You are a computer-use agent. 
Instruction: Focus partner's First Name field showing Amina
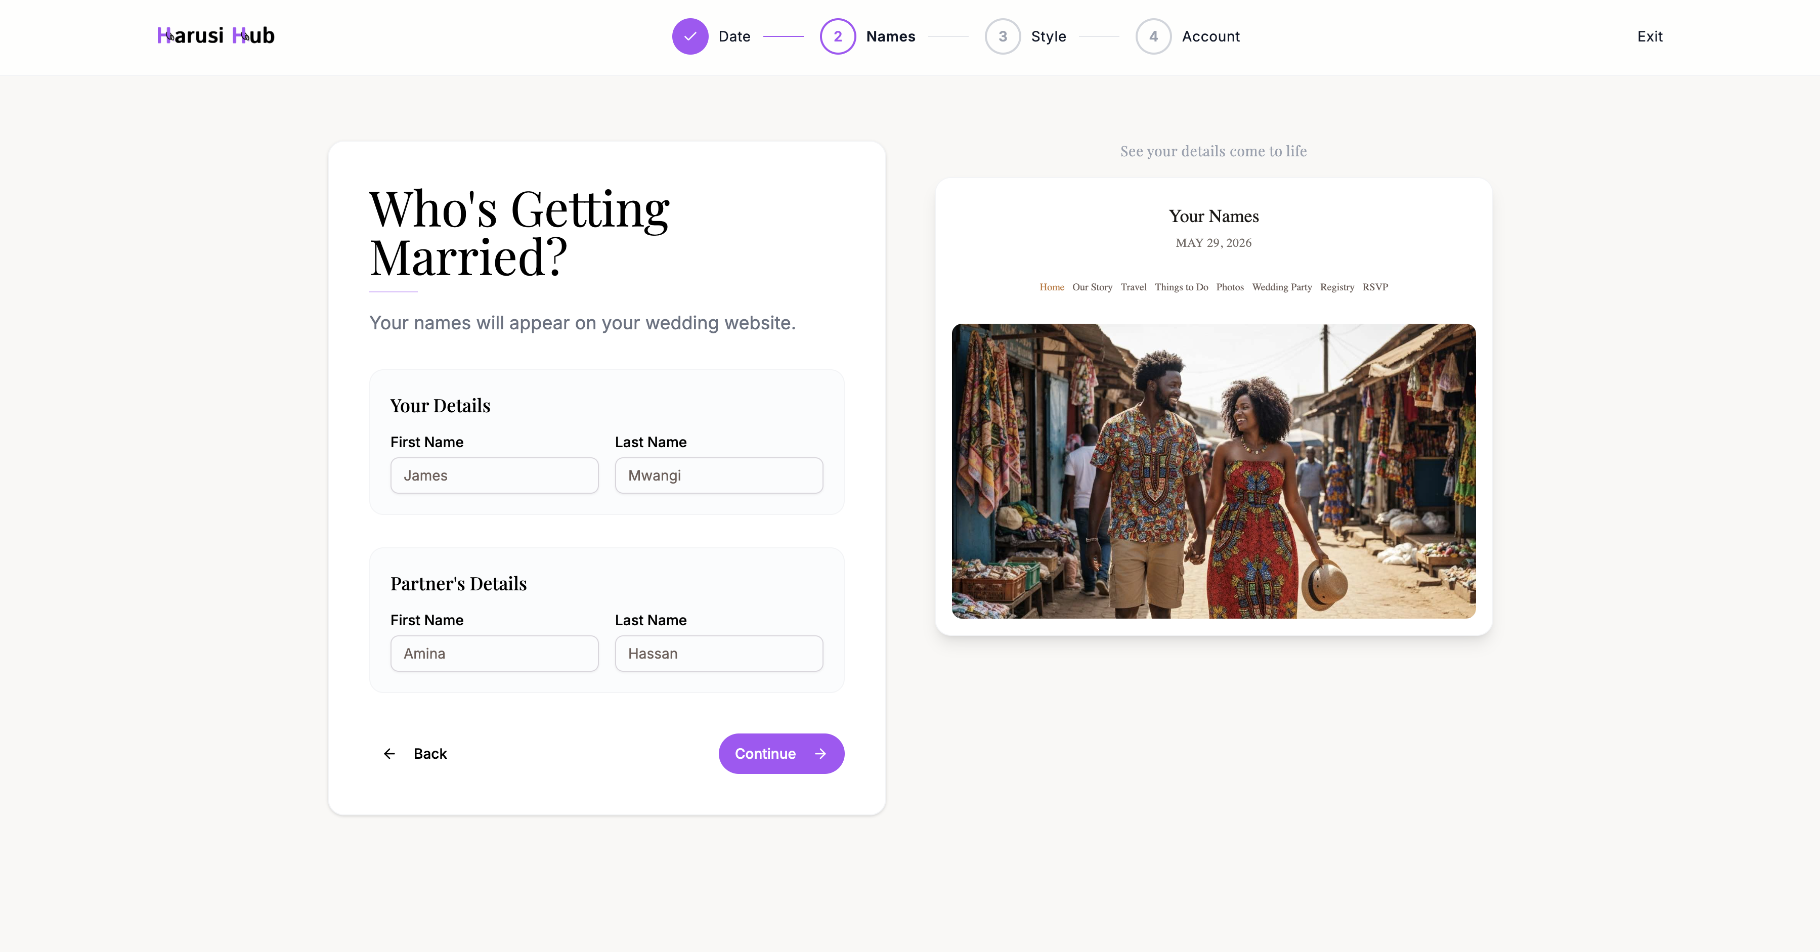[494, 653]
